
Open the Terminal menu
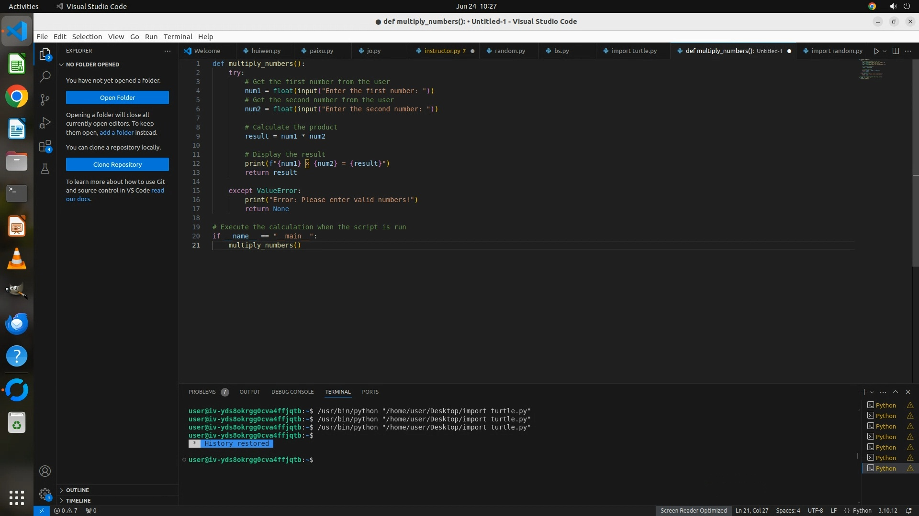click(178, 37)
